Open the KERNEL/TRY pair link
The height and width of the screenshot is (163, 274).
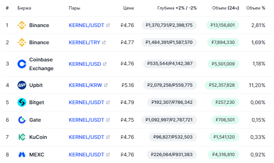(x=85, y=42)
